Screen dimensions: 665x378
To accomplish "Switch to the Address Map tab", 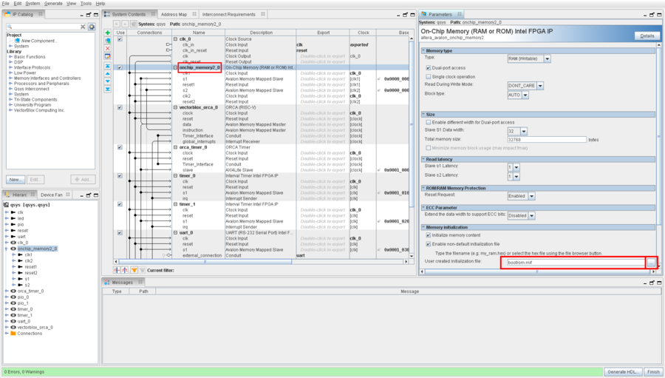I will point(174,15).
